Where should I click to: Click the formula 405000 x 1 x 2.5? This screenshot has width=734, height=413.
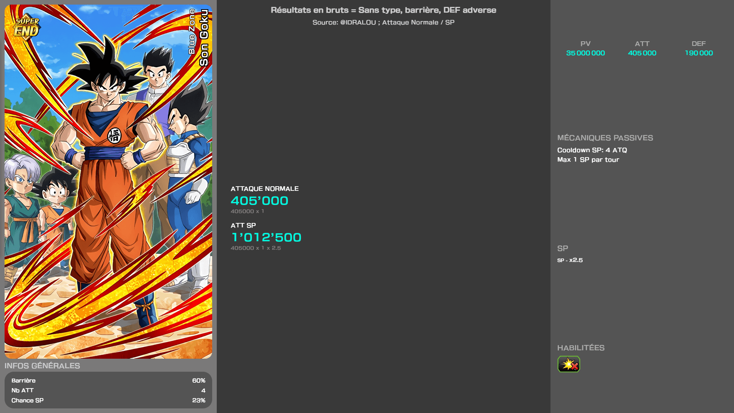point(256,248)
